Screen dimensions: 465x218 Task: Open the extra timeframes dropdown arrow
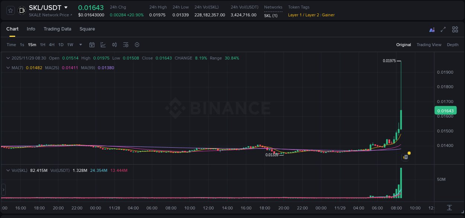(80, 45)
